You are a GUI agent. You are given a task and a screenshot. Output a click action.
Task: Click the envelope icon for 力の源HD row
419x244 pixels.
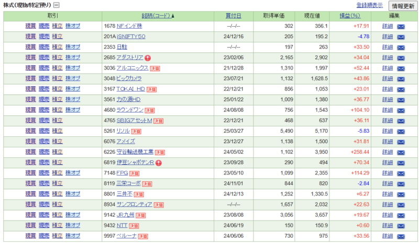pyautogui.click(x=401, y=100)
